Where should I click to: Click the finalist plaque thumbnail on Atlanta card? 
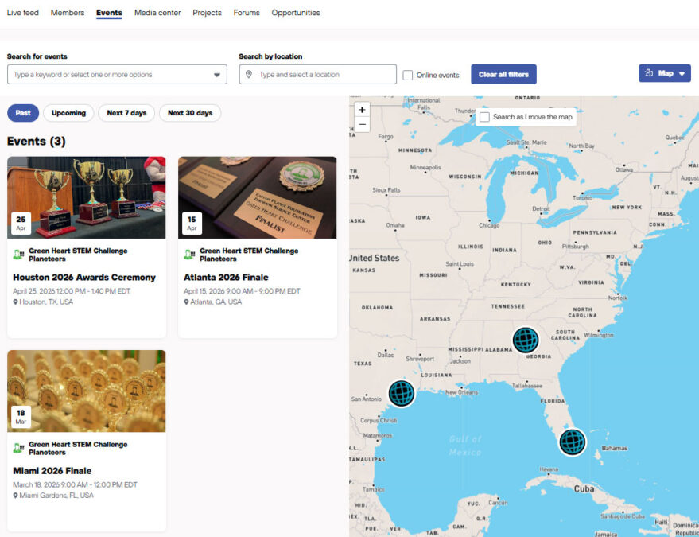tap(258, 197)
